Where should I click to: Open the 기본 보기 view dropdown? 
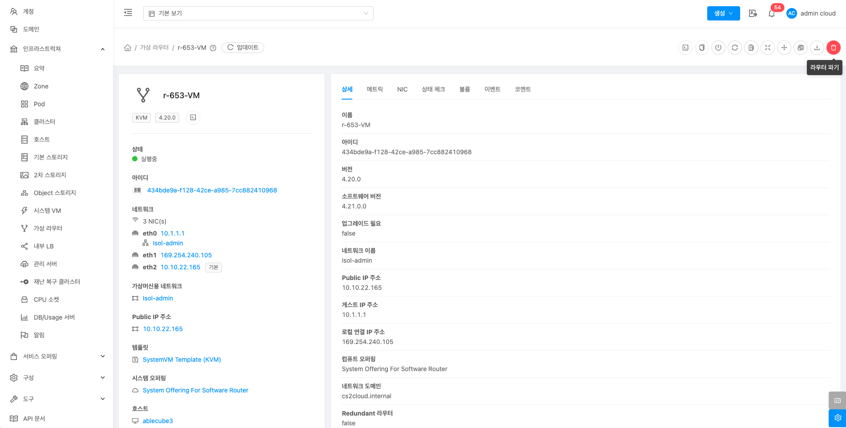click(x=258, y=13)
